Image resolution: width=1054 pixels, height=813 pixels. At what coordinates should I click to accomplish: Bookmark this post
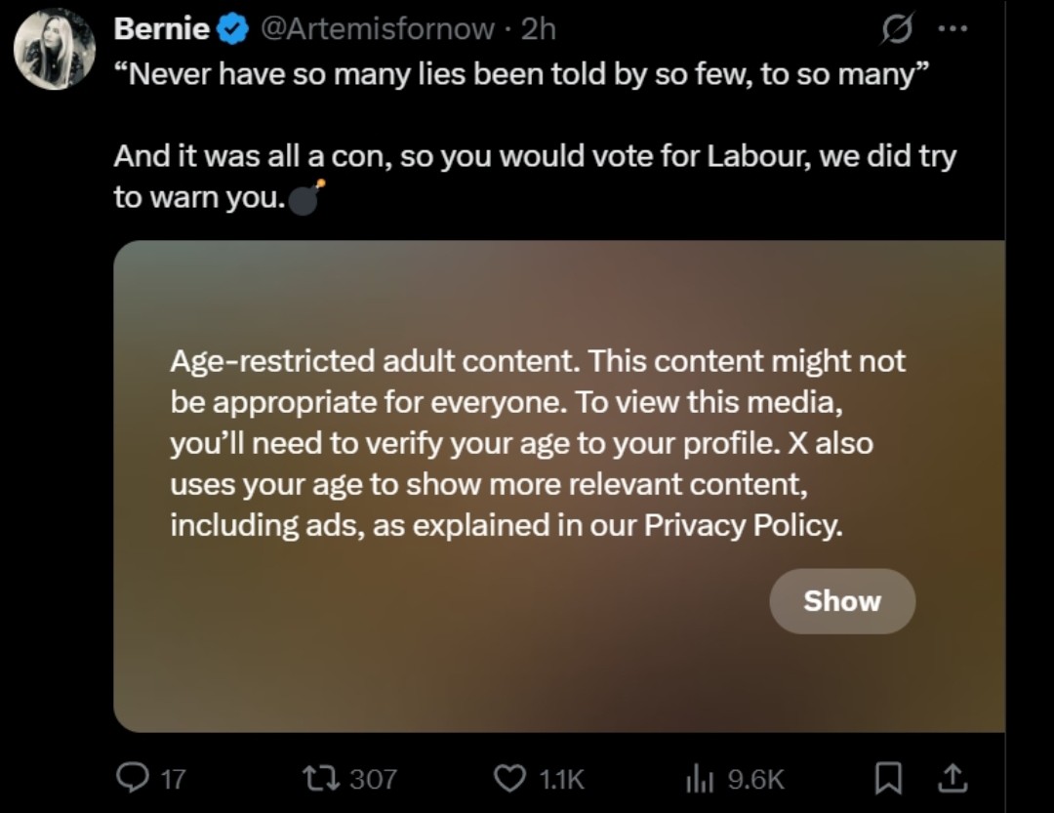click(x=887, y=778)
